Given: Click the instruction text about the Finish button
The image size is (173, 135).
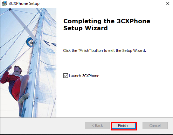Looking at the screenshot, I should 105,50.
